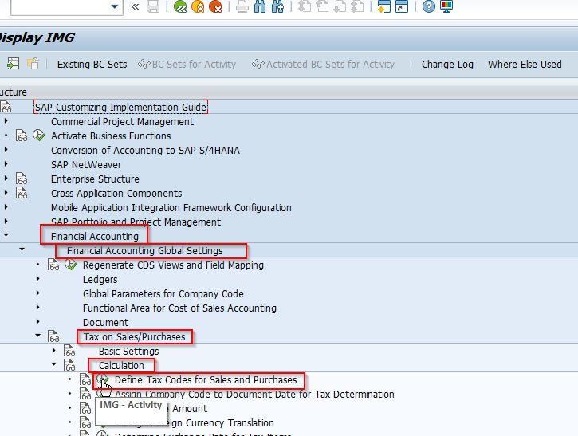
Task: Select SAP Customizing Implementation Guide root node
Action: tap(120, 107)
